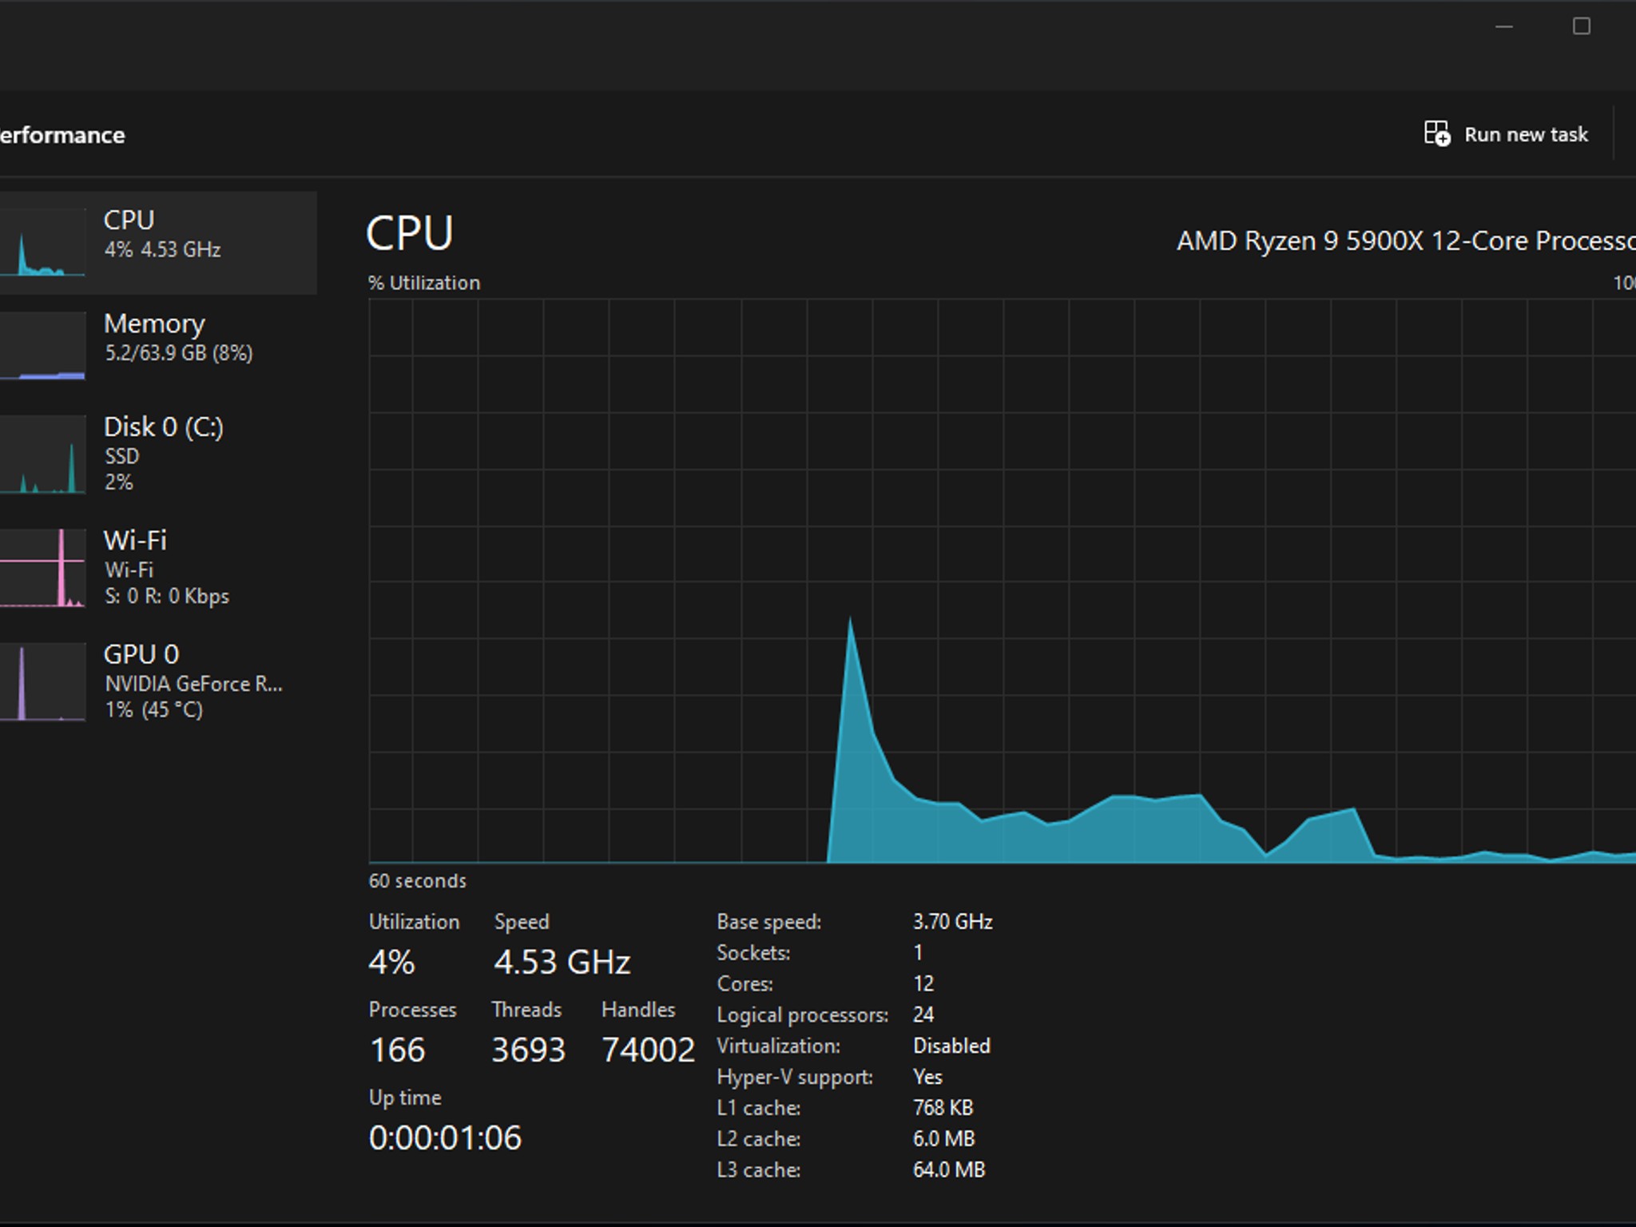Click the Up time counter value
Screen dimensions: 1636x1227
[443, 1138]
